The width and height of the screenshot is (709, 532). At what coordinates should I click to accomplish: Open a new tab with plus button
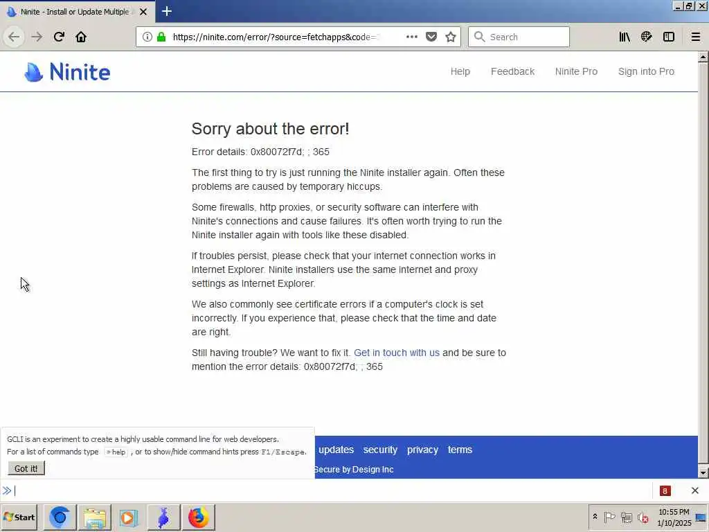[166, 11]
